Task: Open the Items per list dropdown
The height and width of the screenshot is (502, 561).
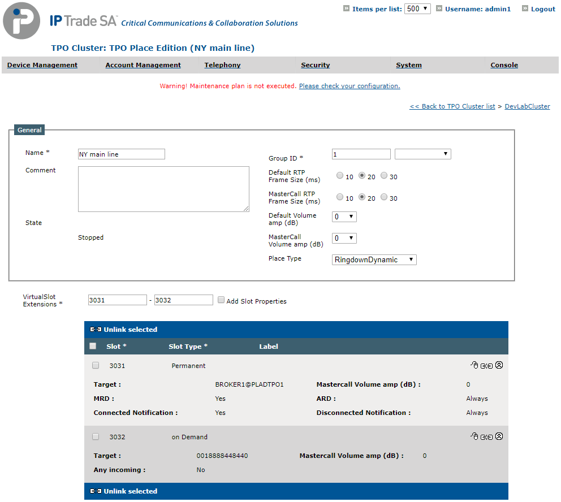Action: pos(417,8)
